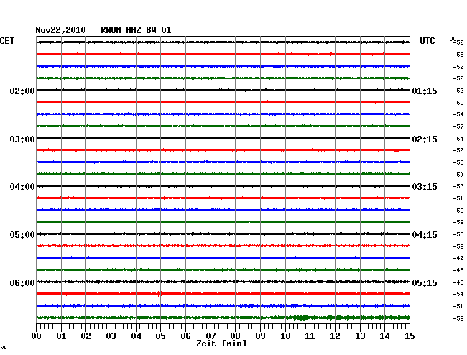Click the 02:00 CET time label
Viewport: 467px width, 355px height.
pyautogui.click(x=22, y=91)
